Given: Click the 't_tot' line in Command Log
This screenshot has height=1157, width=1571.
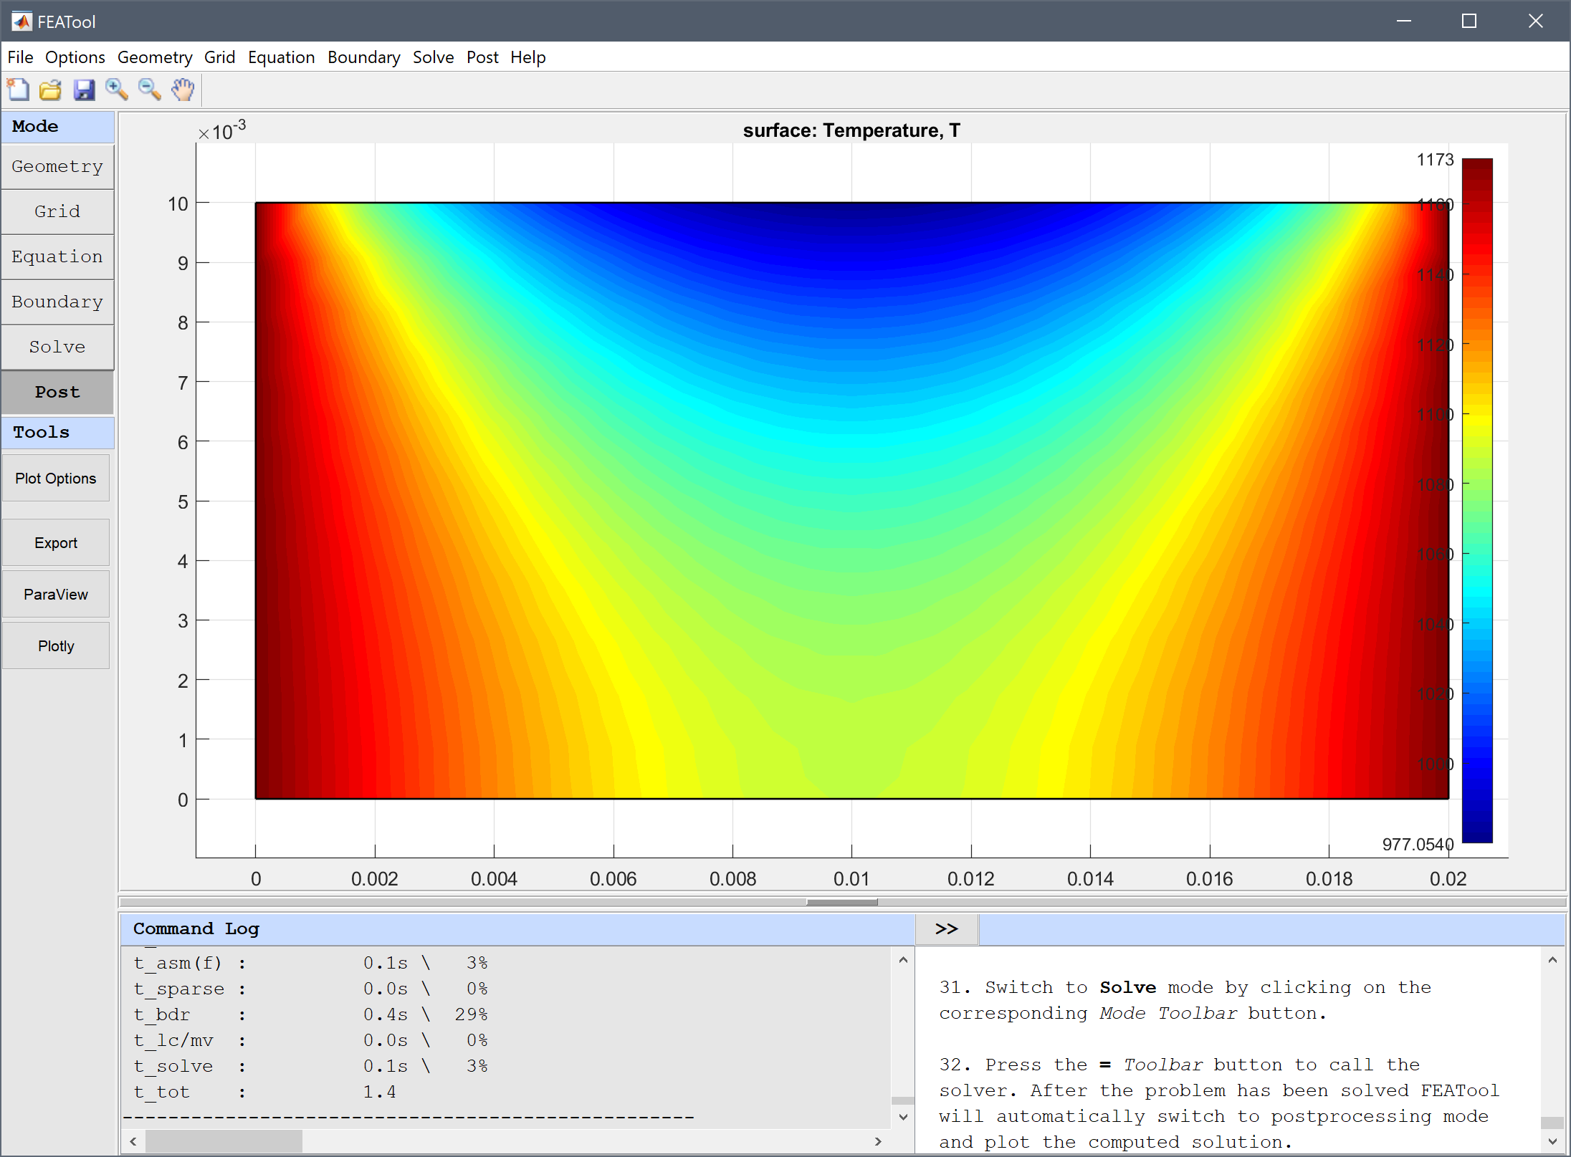Looking at the screenshot, I should tap(264, 1092).
